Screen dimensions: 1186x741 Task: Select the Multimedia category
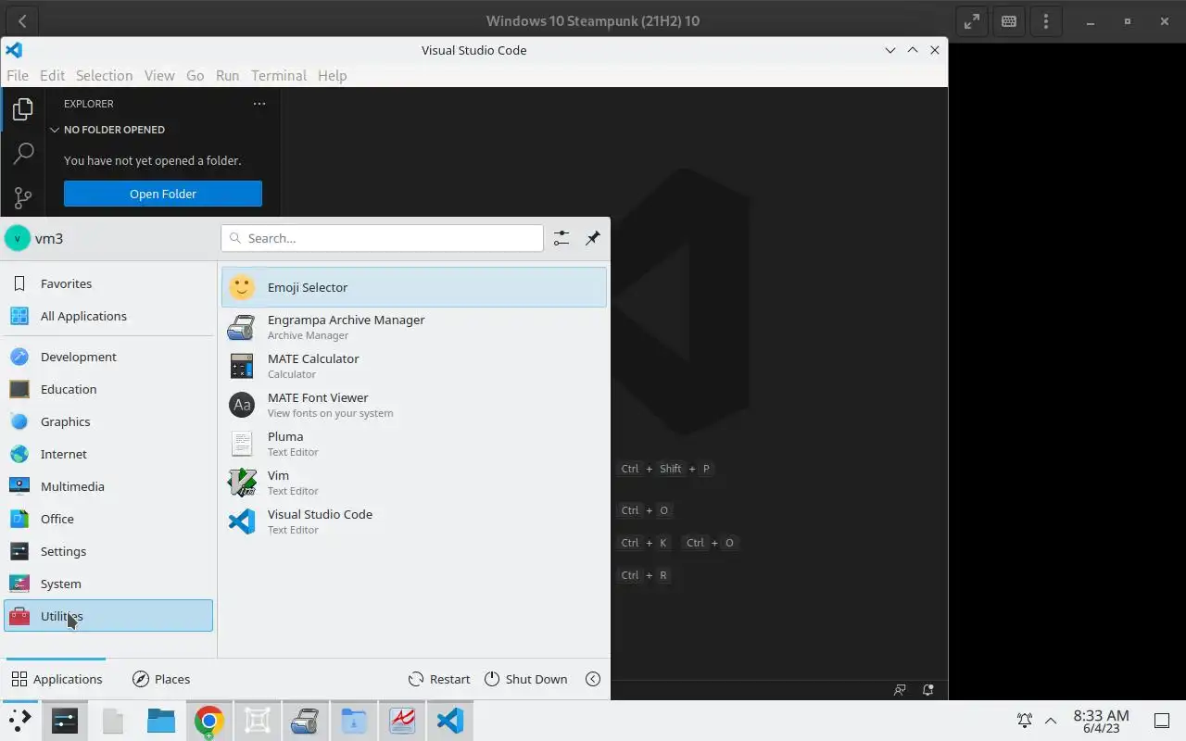[108, 486]
